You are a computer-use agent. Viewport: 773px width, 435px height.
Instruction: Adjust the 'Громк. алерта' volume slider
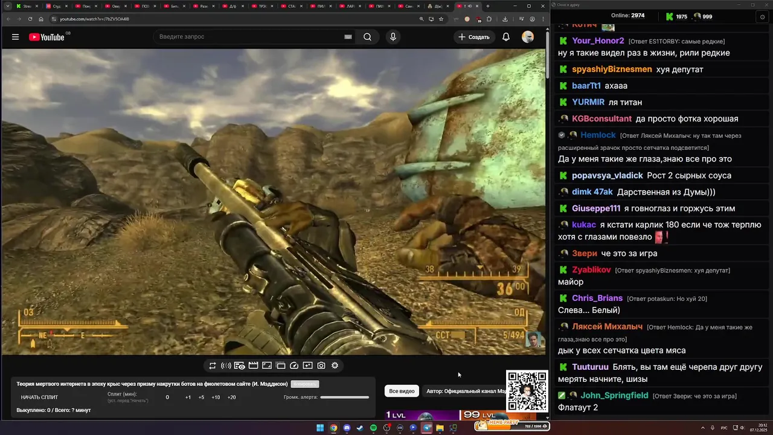coord(344,398)
